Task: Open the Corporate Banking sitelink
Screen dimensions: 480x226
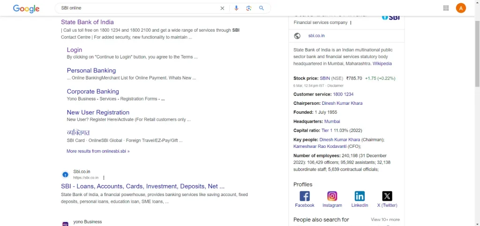Action: pyautogui.click(x=93, y=92)
